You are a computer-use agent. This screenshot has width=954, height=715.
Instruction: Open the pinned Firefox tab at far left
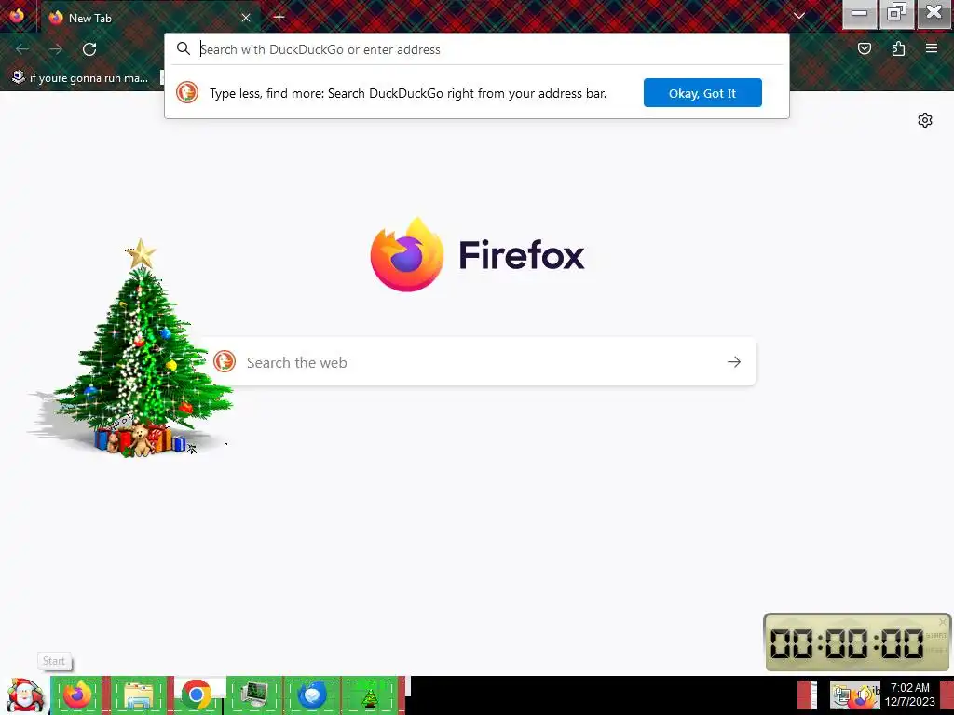coord(17,16)
